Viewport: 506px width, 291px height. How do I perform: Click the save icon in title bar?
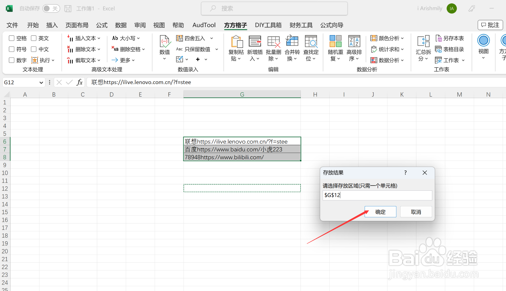pos(68,9)
